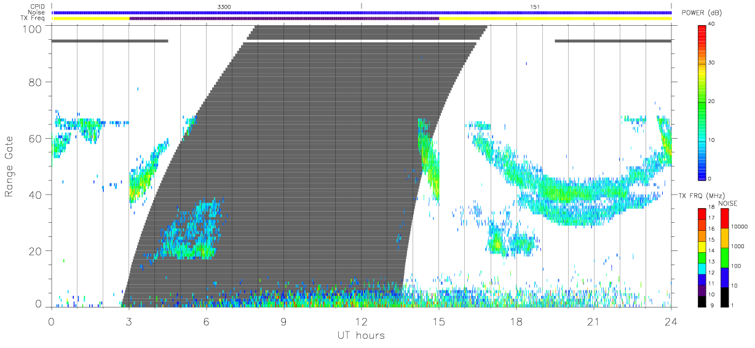This screenshot has height=348, width=755.
Task: Click '10000' on the NOISE scale
Action: click(x=740, y=226)
